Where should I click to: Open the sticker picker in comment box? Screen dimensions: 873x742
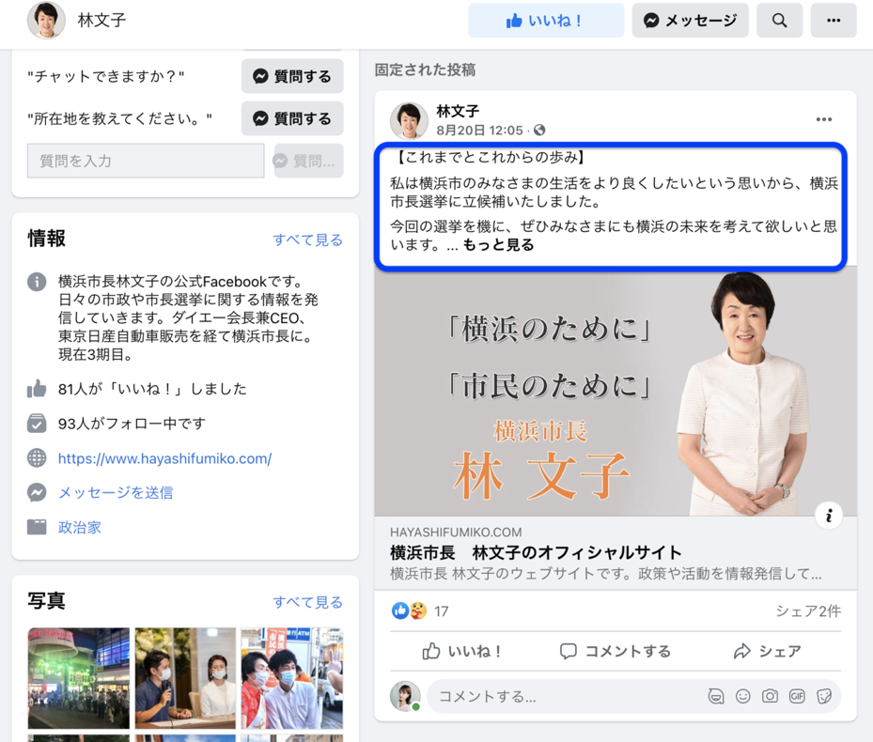824,696
